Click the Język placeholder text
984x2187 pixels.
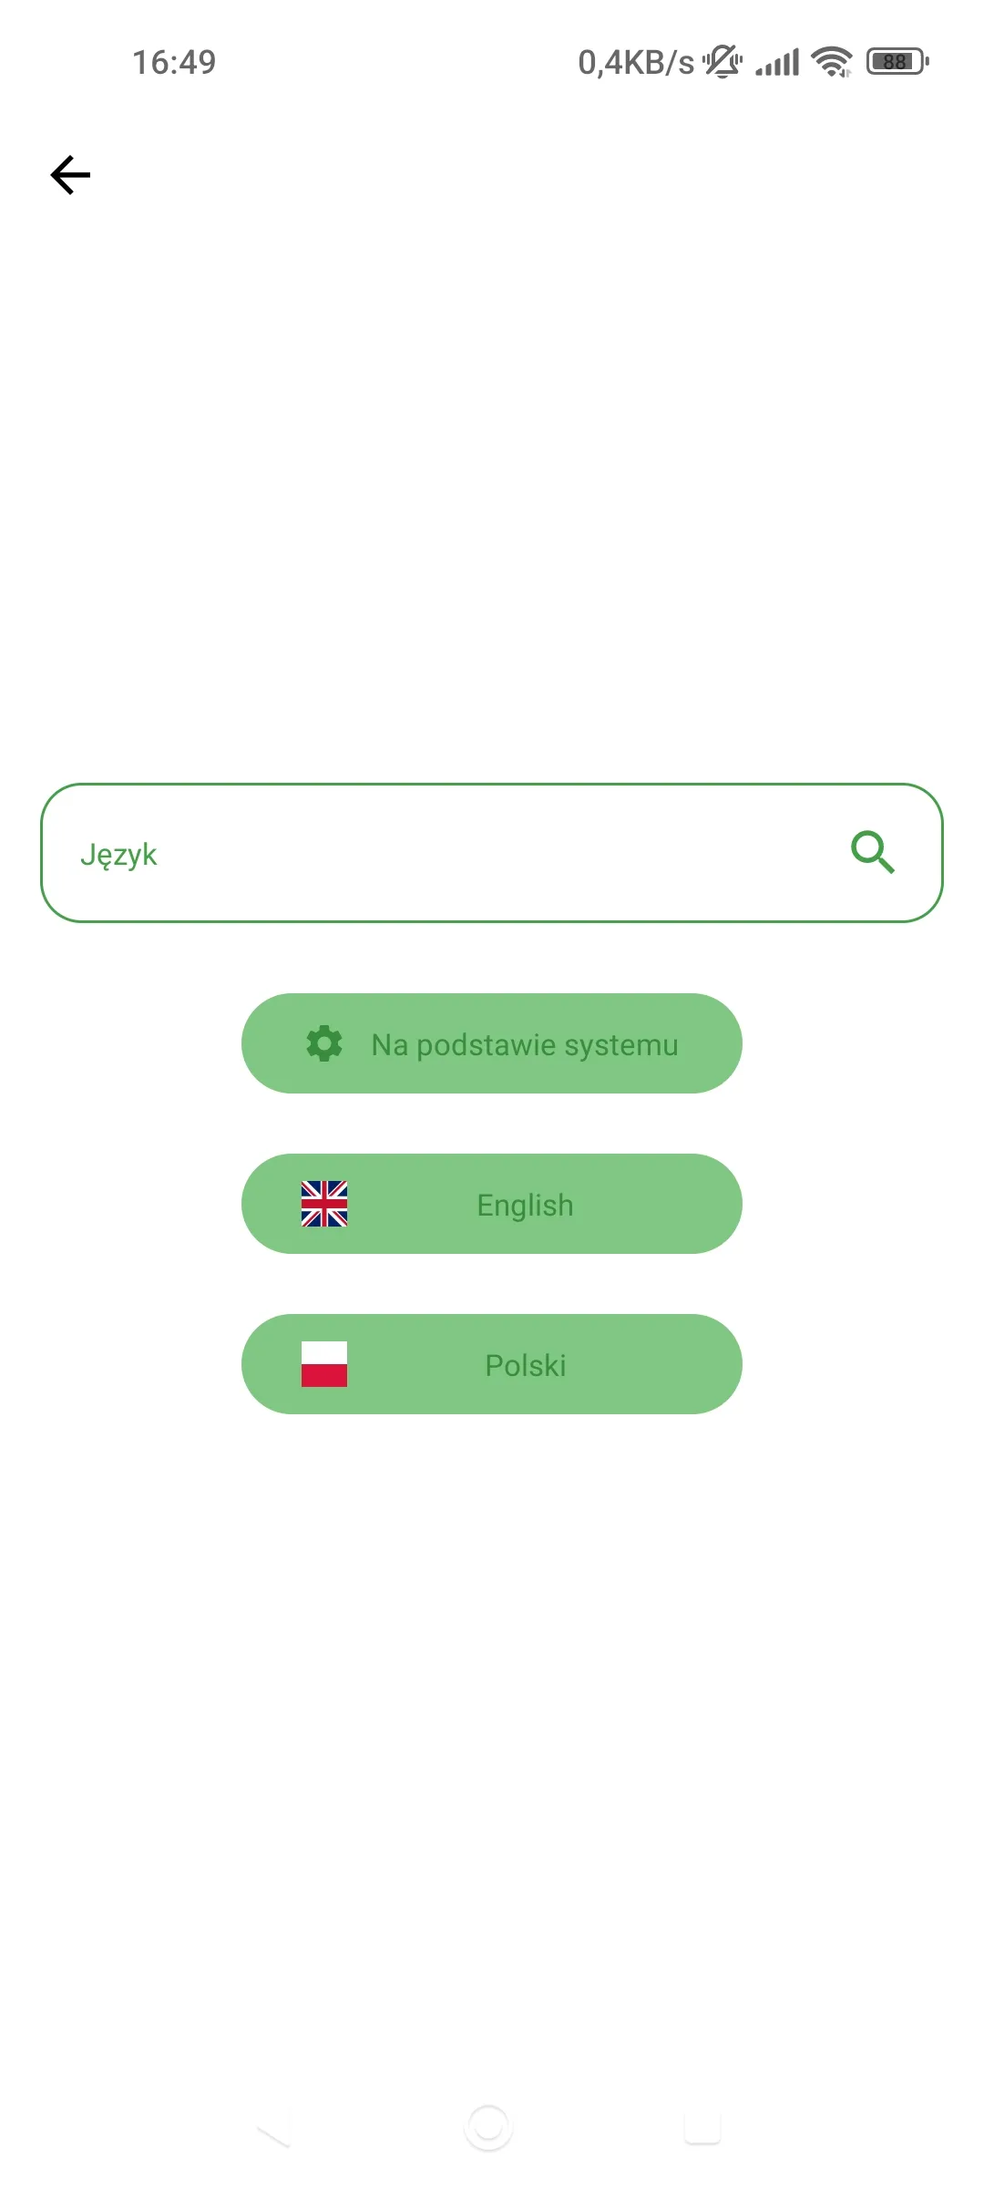tap(119, 854)
